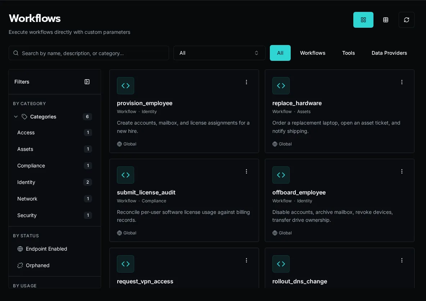Open the replace_hardware workflow title
The width and height of the screenshot is (426, 301).
point(297,103)
